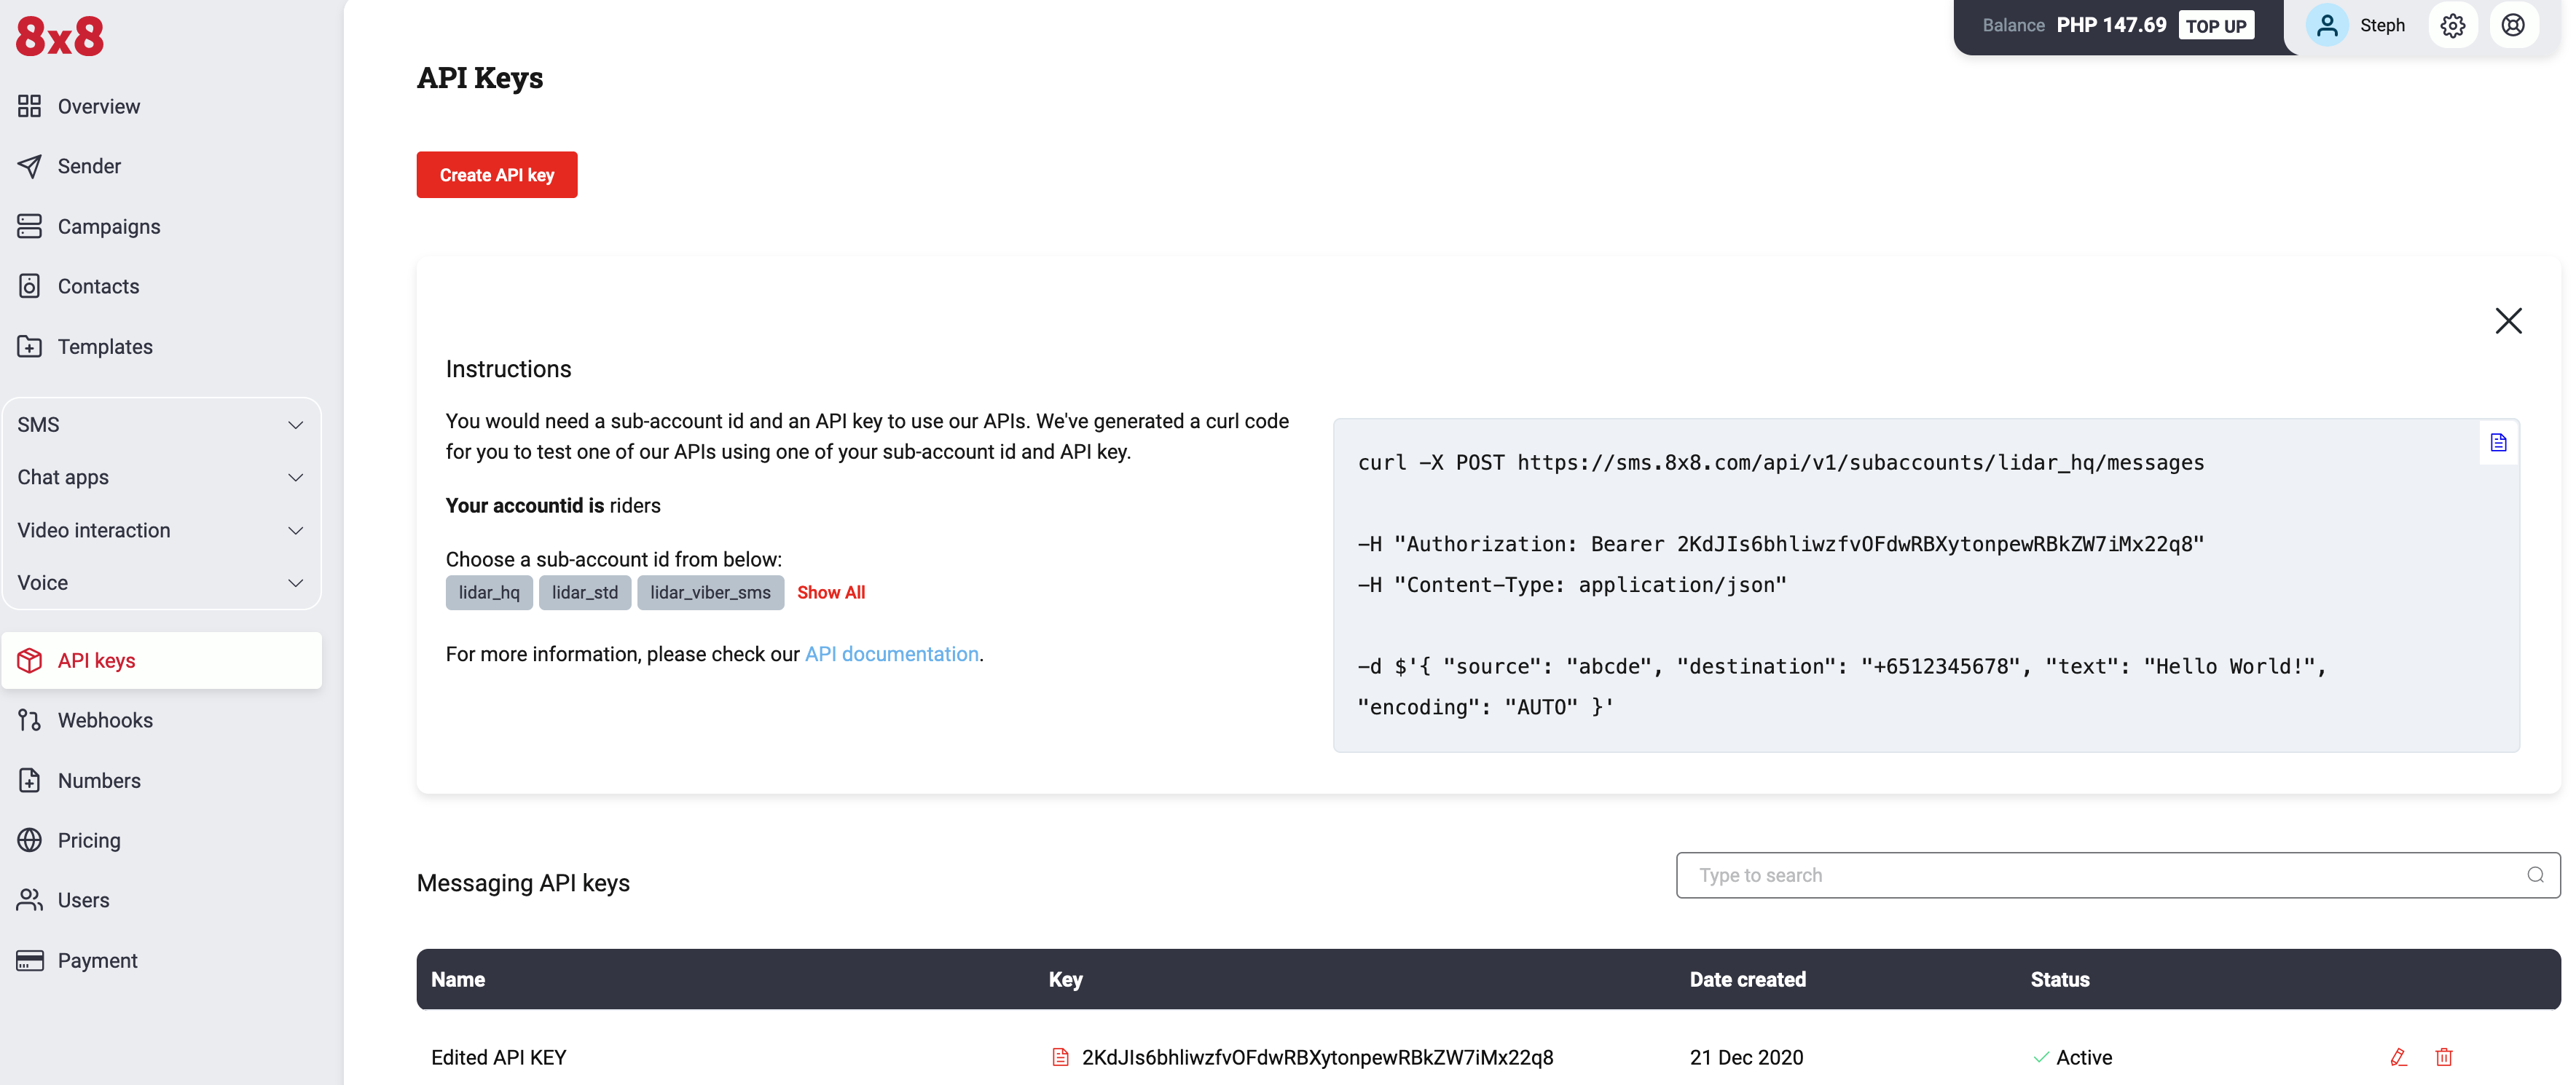Open the help lifebuoy icon
This screenshot has height=1085, width=2576.
coord(2513,25)
